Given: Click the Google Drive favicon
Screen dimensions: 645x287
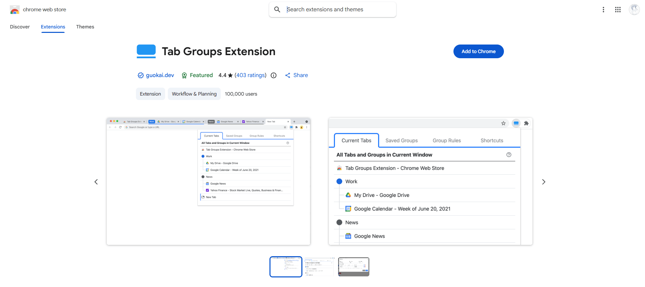Looking at the screenshot, I should click(x=348, y=195).
